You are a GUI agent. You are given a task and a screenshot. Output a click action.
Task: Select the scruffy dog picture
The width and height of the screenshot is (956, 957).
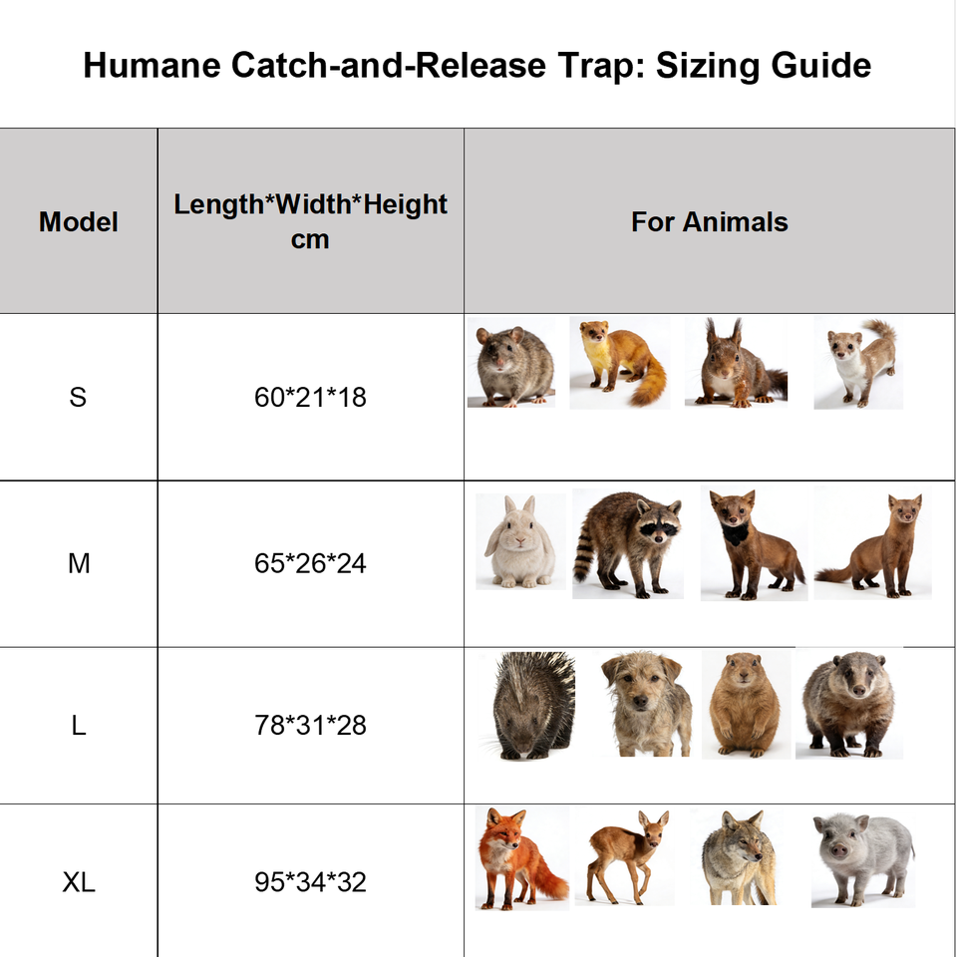[645, 704]
